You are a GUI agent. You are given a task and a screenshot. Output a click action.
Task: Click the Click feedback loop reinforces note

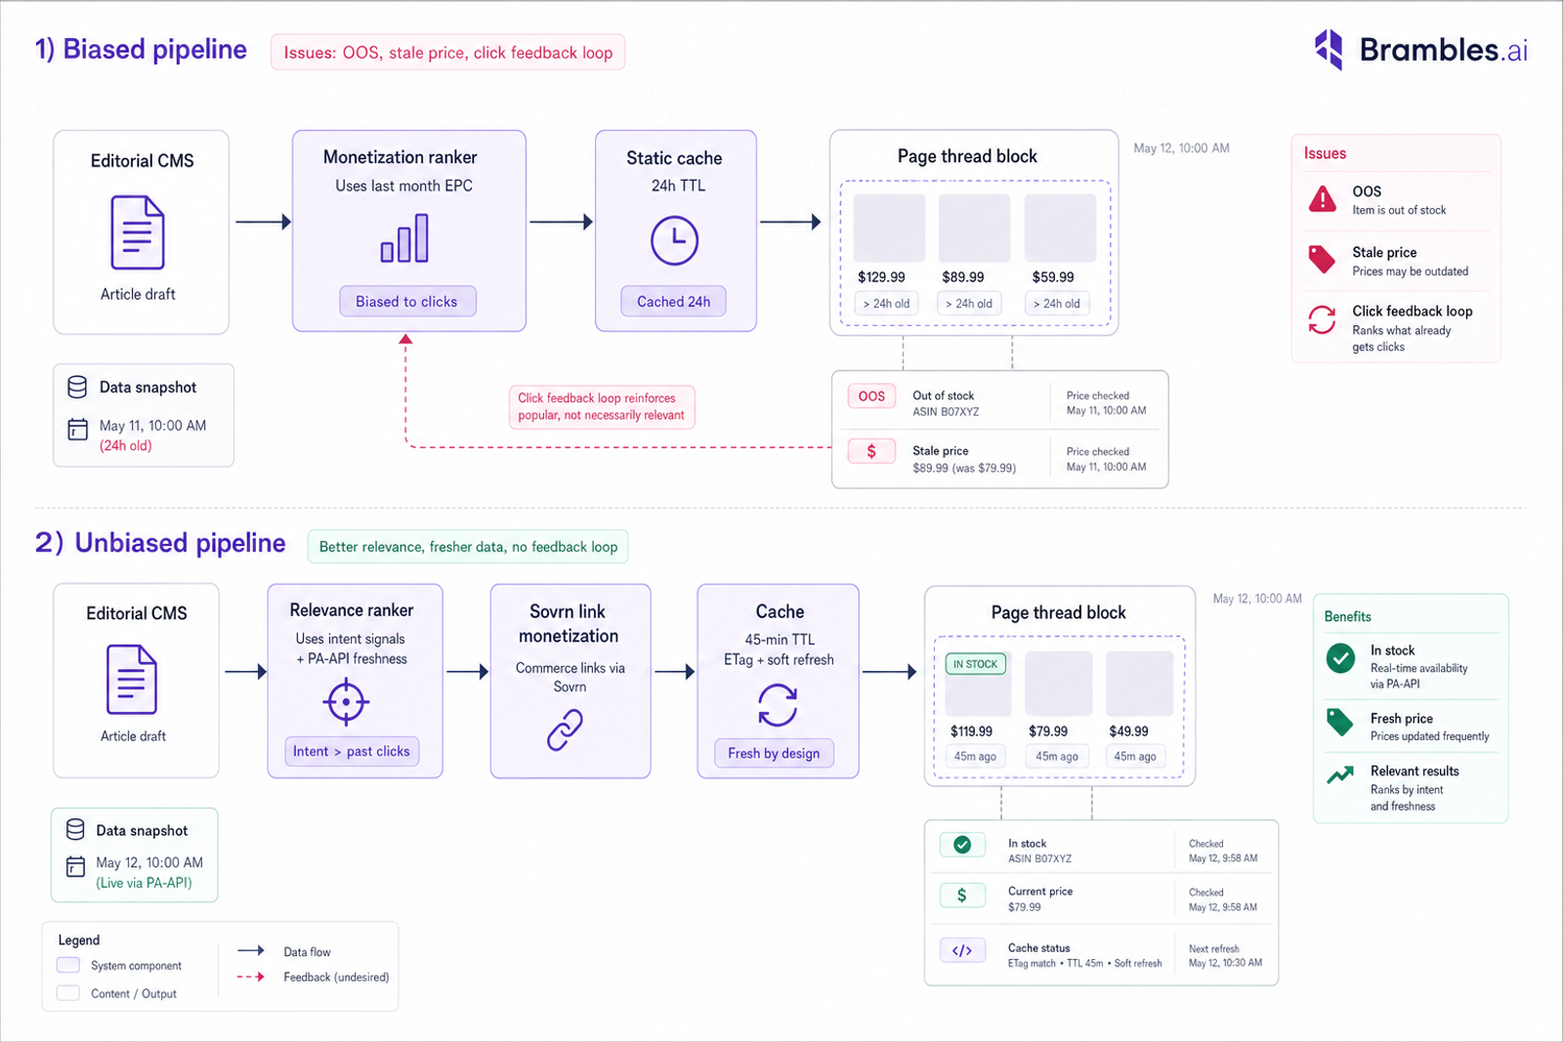click(x=602, y=406)
